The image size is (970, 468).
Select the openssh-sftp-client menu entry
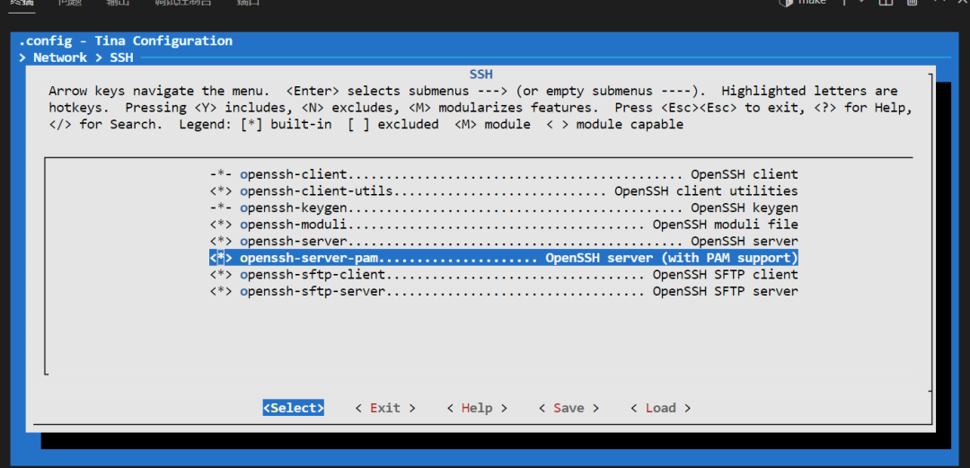click(x=504, y=274)
